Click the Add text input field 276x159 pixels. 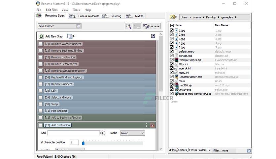74,133
